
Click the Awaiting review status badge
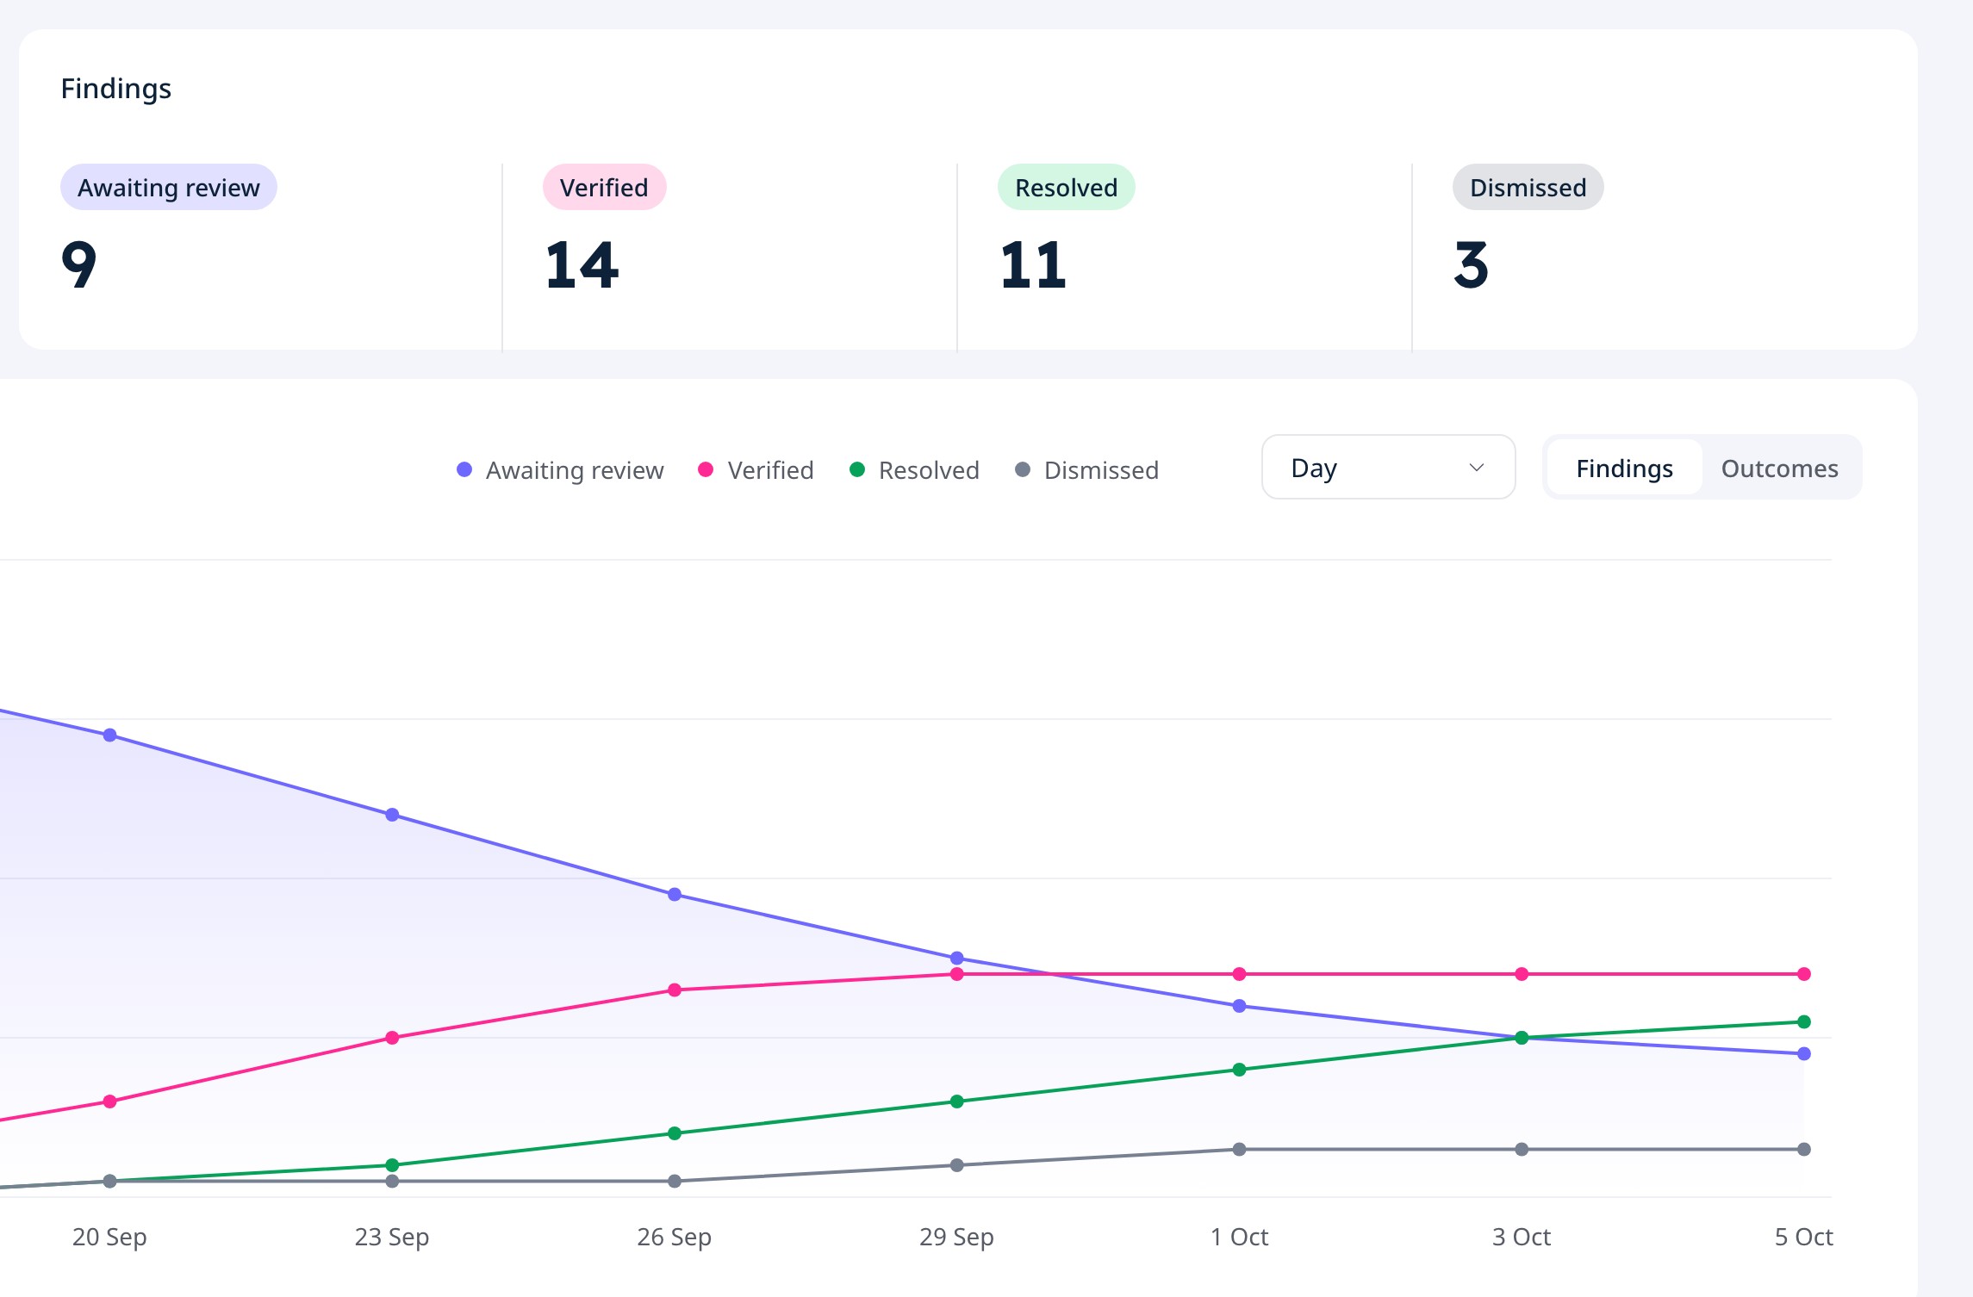point(169,187)
